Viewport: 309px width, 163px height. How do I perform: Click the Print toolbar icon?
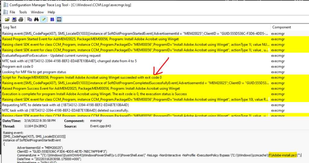pos(21,20)
